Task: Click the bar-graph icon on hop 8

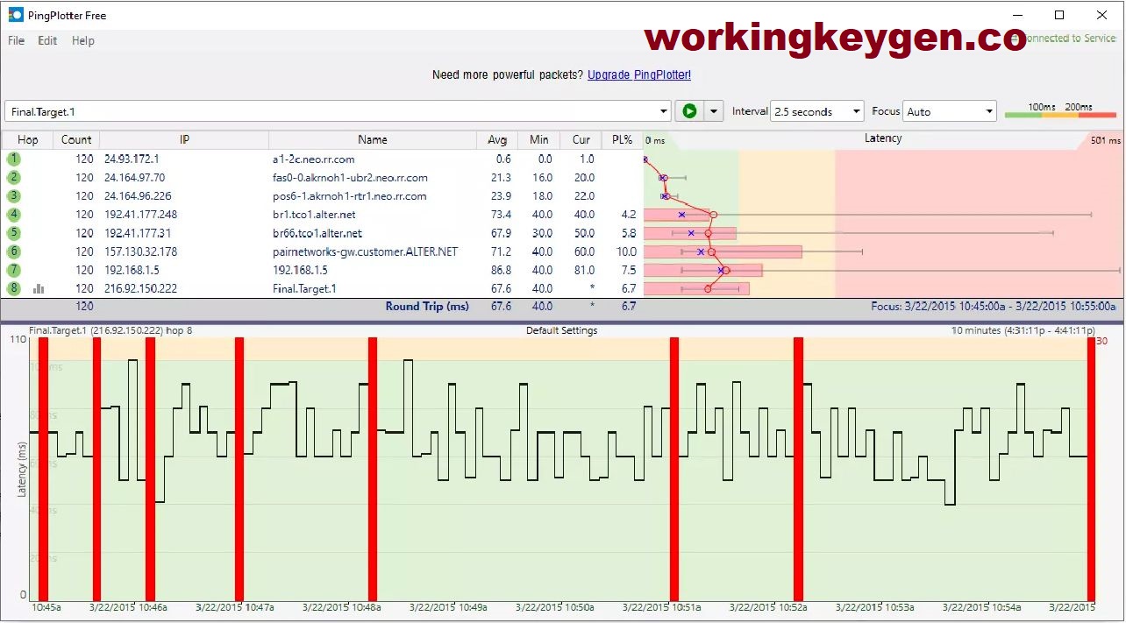Action: (39, 288)
